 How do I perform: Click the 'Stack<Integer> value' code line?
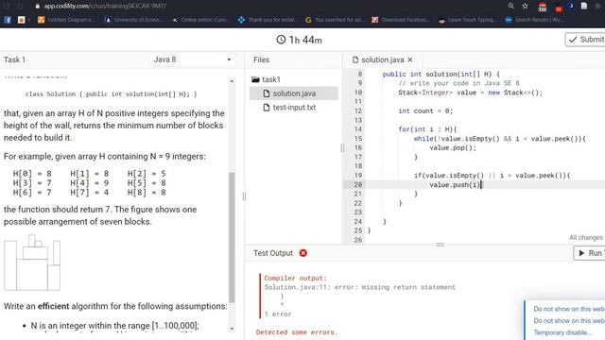click(470, 93)
